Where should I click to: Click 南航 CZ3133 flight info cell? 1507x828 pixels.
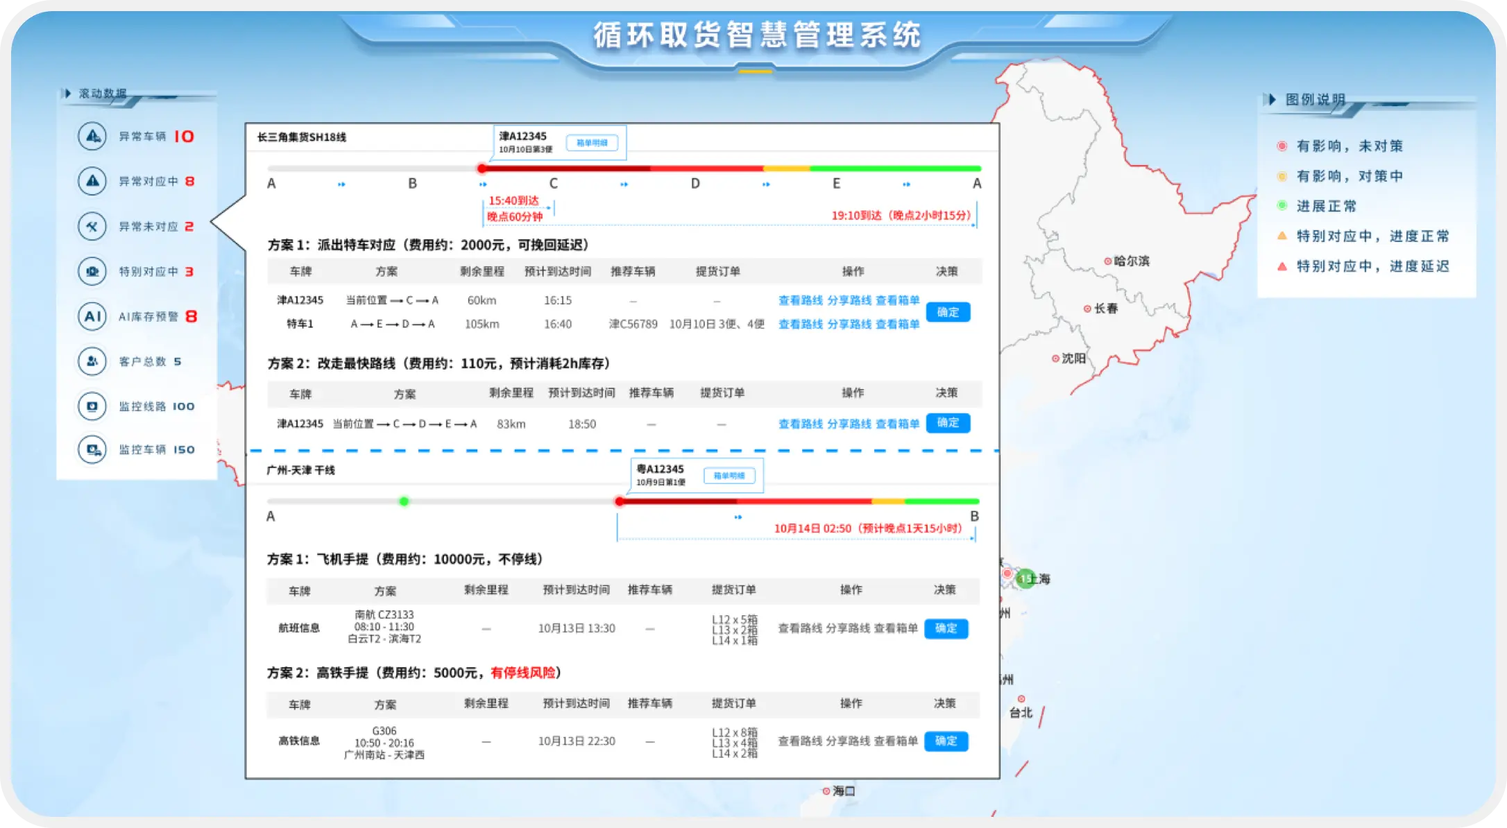tap(384, 627)
